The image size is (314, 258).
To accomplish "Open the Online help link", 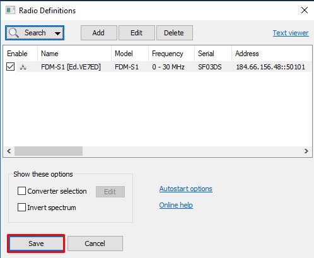I will coord(176,205).
